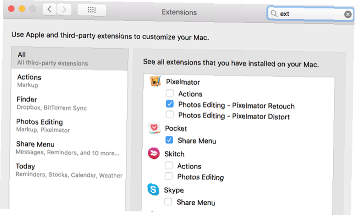Screen dimensions: 355x216
Task: Click the Pixelmator name label
Action: (x=183, y=82)
